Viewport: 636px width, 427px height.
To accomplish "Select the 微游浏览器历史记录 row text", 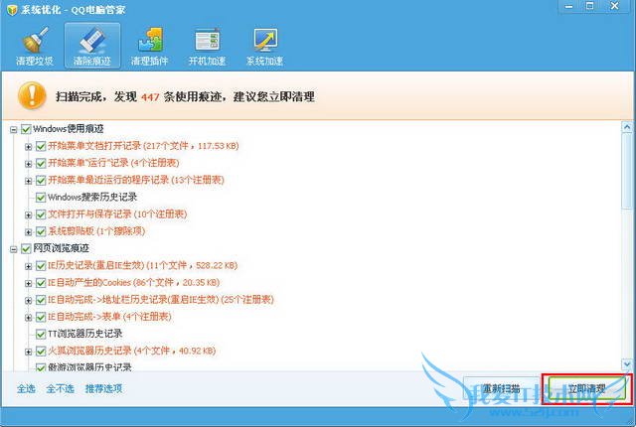I will (89, 367).
